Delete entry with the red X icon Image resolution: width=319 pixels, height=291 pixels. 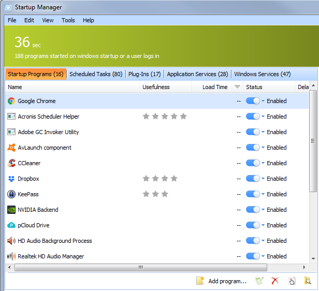pyautogui.click(x=275, y=281)
